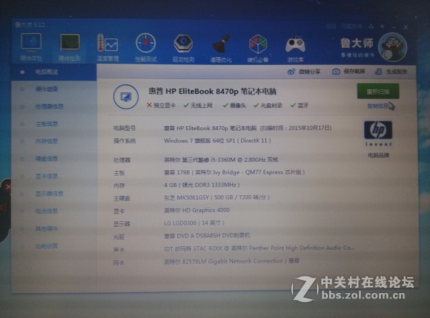Click the title bar upload/share icon

click(x=371, y=26)
